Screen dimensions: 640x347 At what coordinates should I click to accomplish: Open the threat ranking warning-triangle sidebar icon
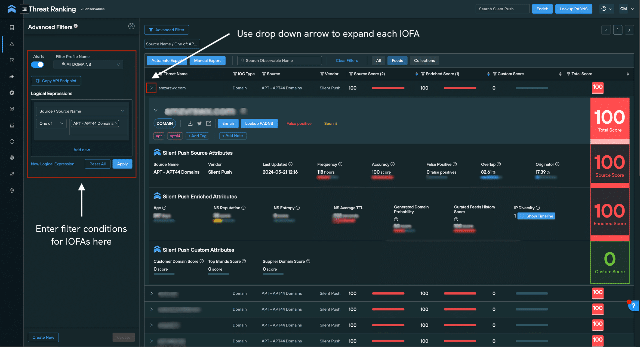[12, 44]
